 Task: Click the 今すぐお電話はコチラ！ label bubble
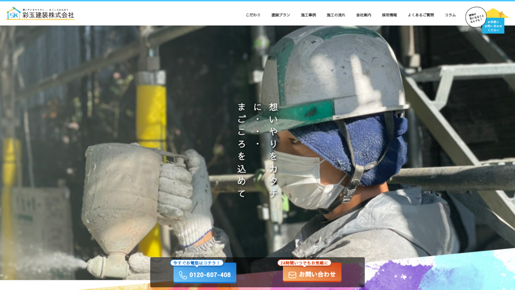click(196, 263)
